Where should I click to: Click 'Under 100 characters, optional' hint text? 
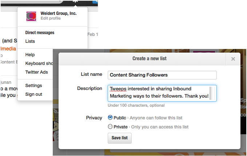[x=136, y=105]
